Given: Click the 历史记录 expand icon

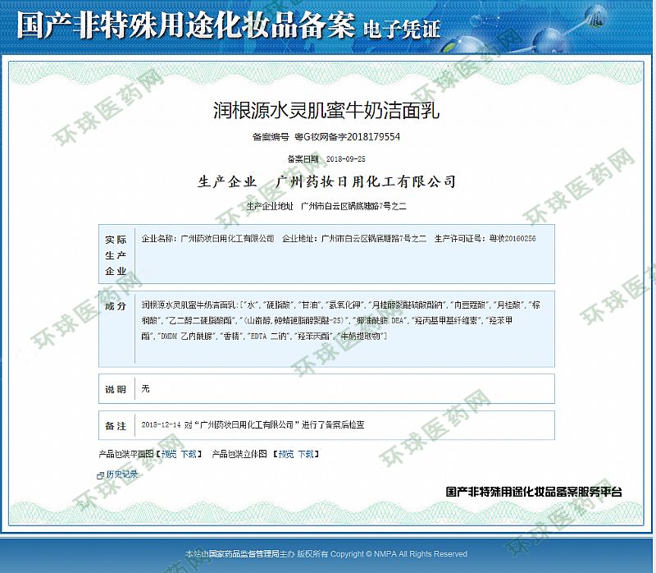Looking at the screenshot, I should click(x=101, y=475).
